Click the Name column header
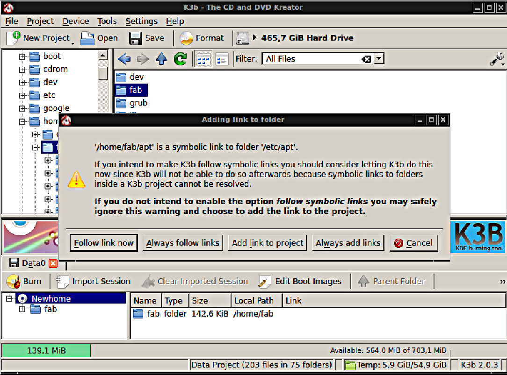This screenshot has width=507, height=375. (145, 301)
